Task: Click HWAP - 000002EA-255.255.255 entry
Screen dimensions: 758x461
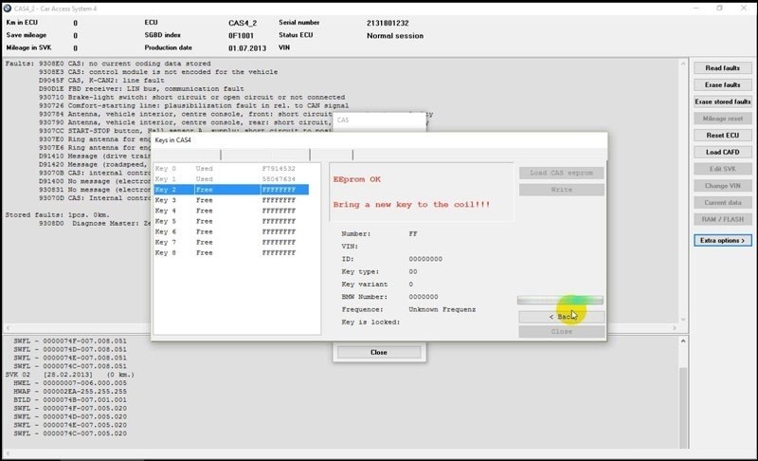Action: point(70,392)
